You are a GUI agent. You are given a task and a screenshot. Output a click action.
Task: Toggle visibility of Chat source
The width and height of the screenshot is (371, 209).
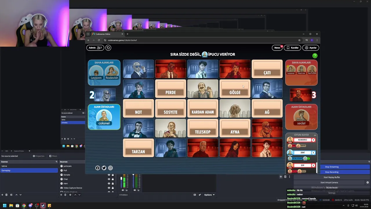(x=109, y=179)
